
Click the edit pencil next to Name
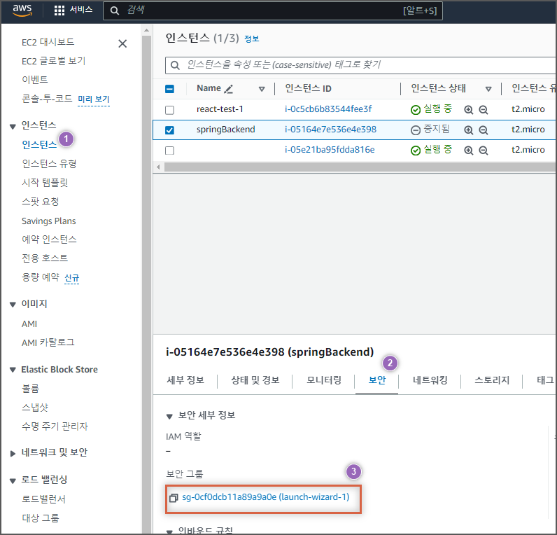(228, 89)
